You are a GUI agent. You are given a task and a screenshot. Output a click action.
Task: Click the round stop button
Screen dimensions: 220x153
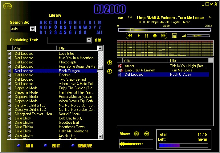coord(155,36)
